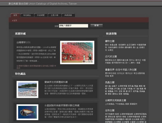The width and height of the screenshot is (162, 123).
Task: Open the 蘭嶼原住民媒體資料庫 collection title
Action: pos(56,82)
